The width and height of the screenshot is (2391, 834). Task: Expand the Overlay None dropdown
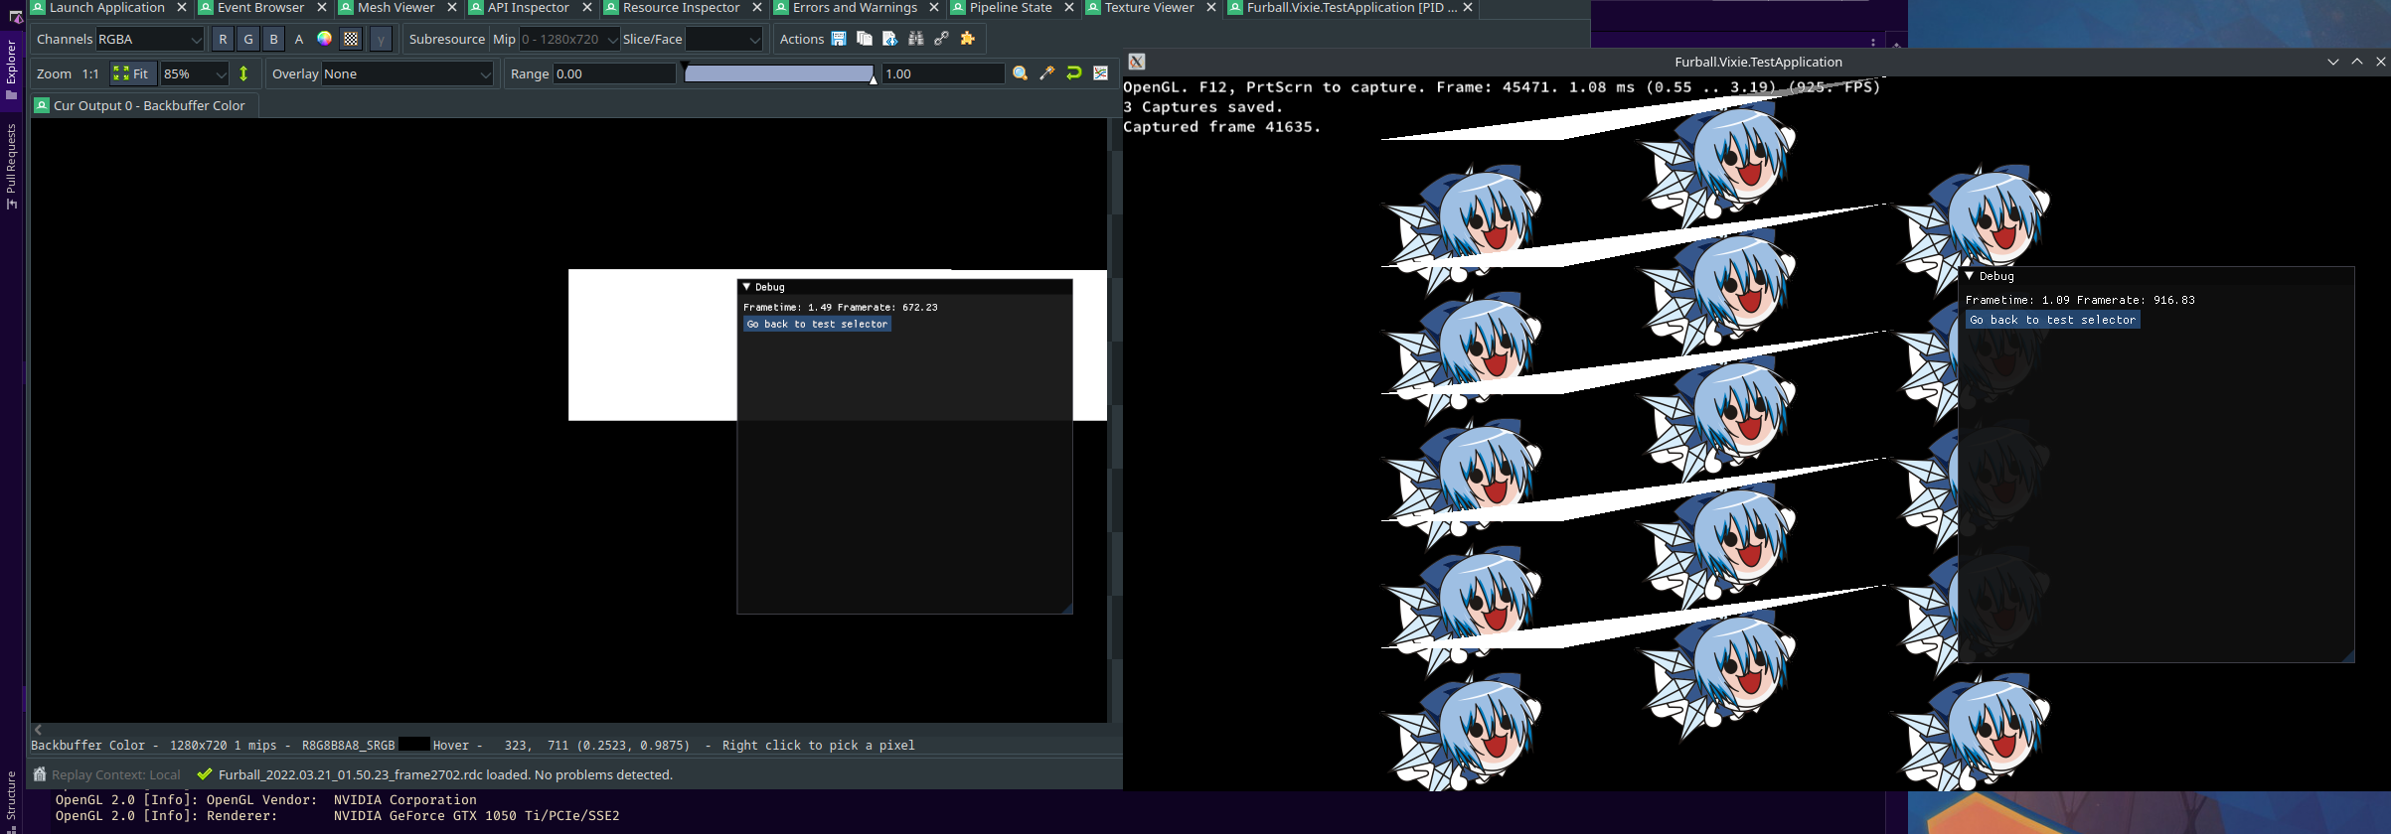[406, 73]
